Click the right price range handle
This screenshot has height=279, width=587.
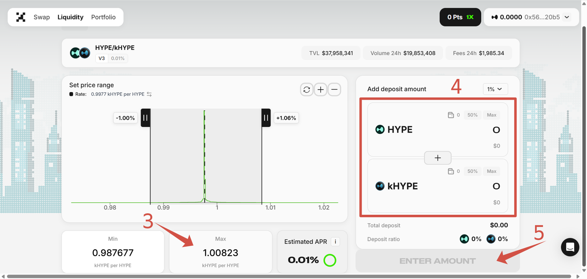(266, 118)
